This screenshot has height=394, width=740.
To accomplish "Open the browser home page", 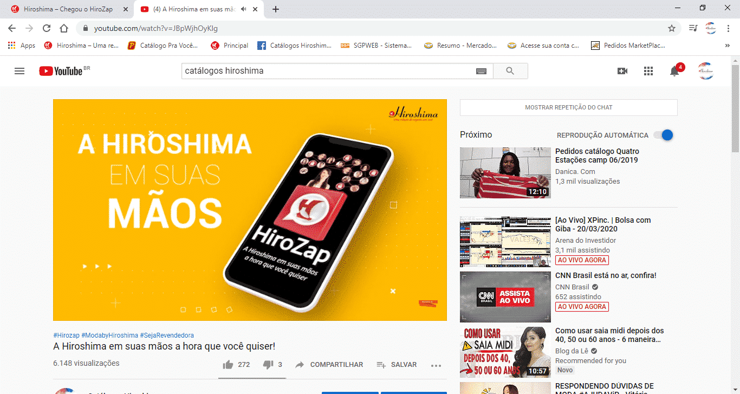I will (x=64, y=28).
